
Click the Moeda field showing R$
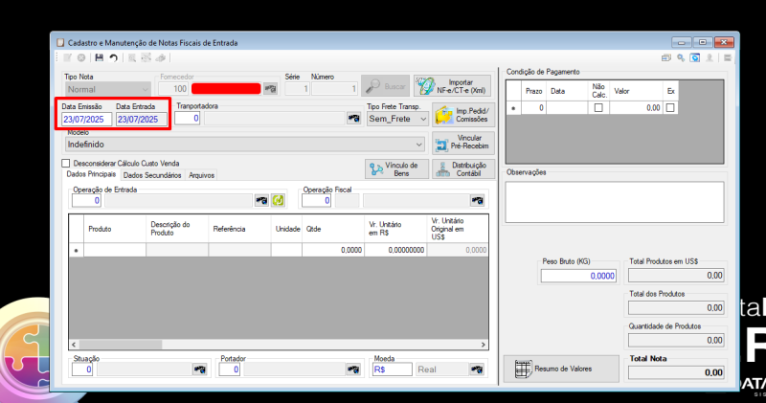(x=393, y=369)
